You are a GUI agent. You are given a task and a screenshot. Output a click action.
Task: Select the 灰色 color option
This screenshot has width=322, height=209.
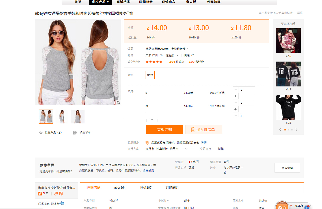pos(150,75)
